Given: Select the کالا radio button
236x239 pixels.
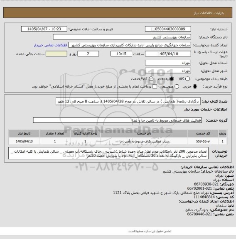Looking at the screenshot, I should [x=187, y=79].
